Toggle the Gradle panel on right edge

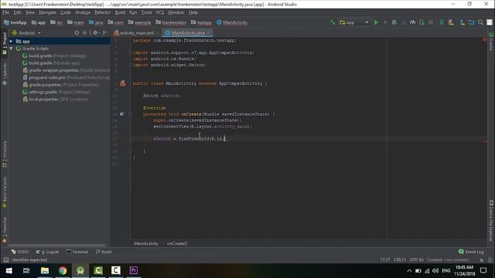pyautogui.click(x=491, y=41)
